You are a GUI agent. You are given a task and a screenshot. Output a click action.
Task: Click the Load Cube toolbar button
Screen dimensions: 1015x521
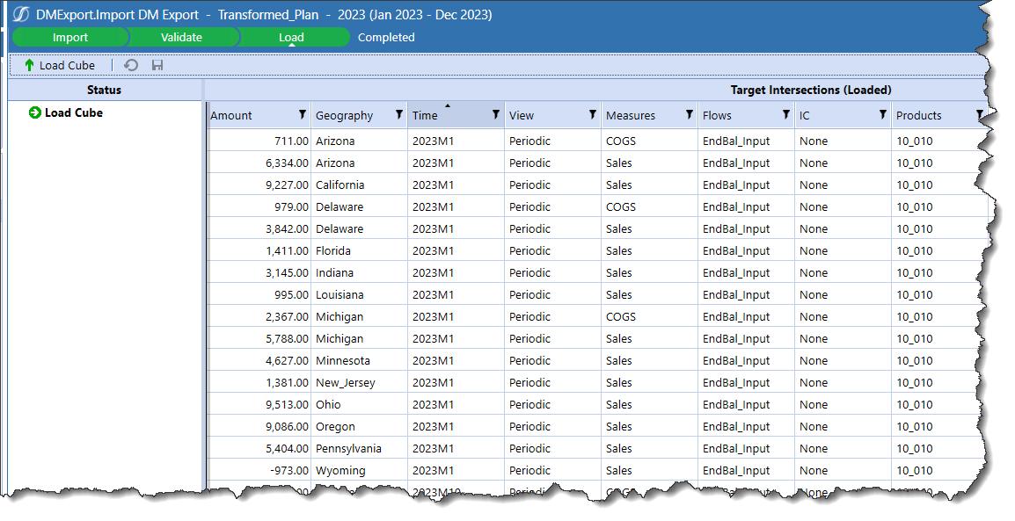click(x=60, y=65)
